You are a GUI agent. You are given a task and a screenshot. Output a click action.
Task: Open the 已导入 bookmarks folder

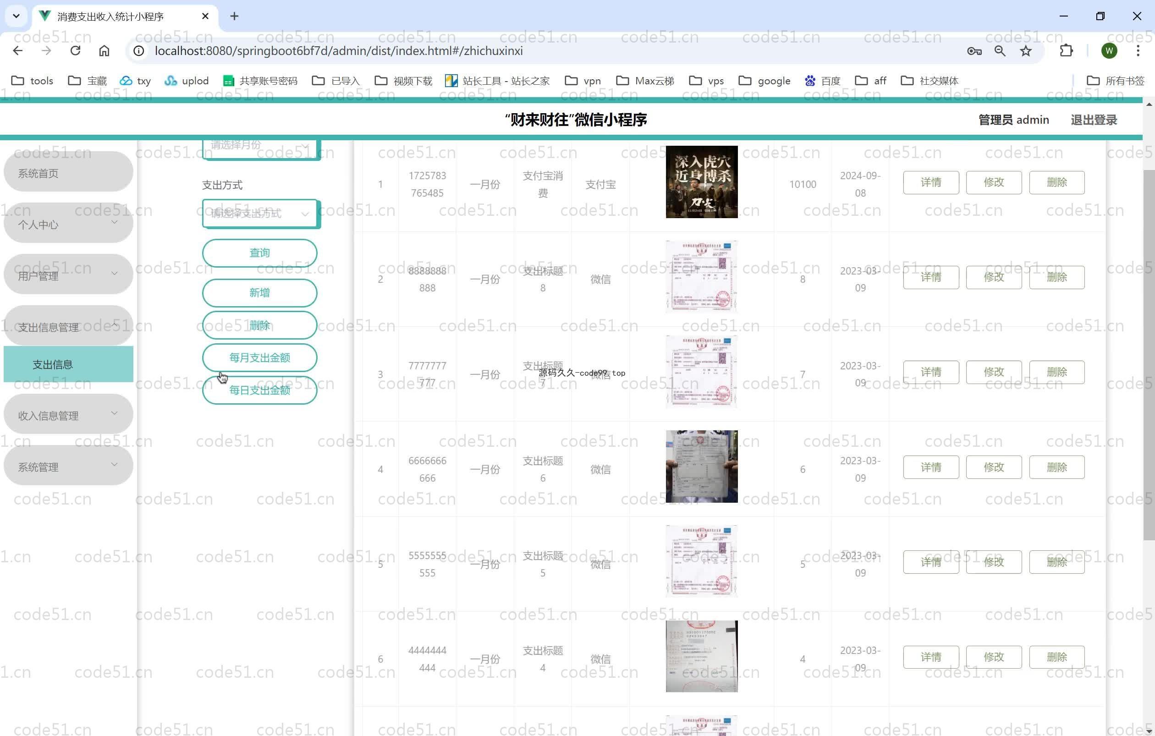point(336,81)
